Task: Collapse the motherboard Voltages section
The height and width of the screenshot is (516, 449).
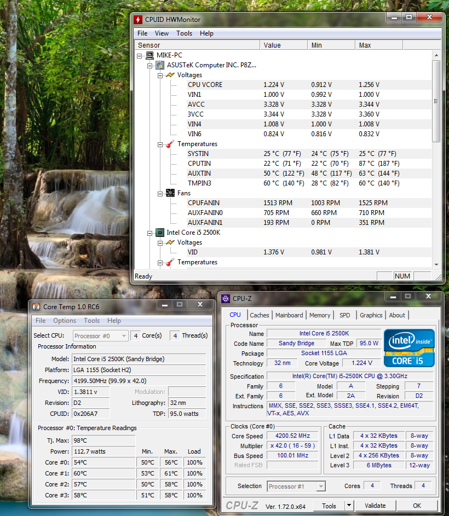Action: point(160,76)
